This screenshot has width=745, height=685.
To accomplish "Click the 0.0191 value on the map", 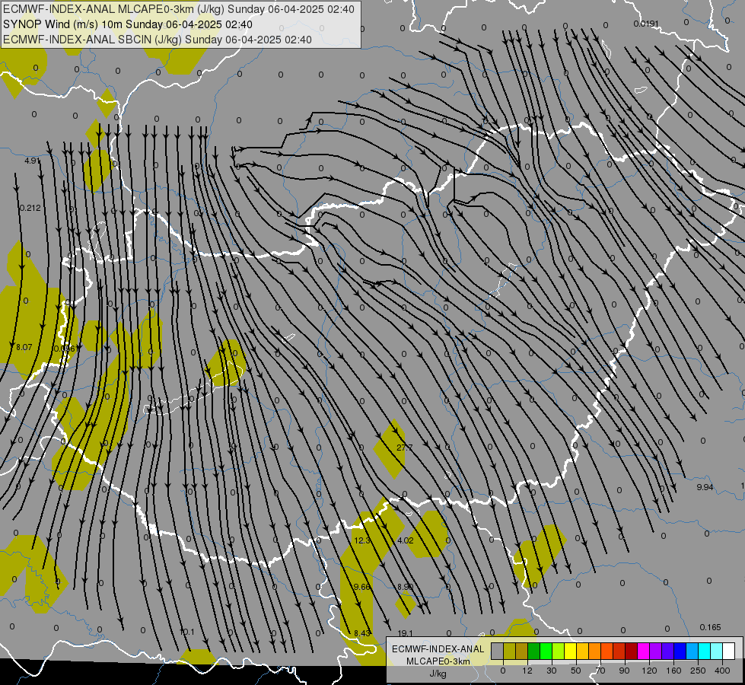I will (x=646, y=24).
